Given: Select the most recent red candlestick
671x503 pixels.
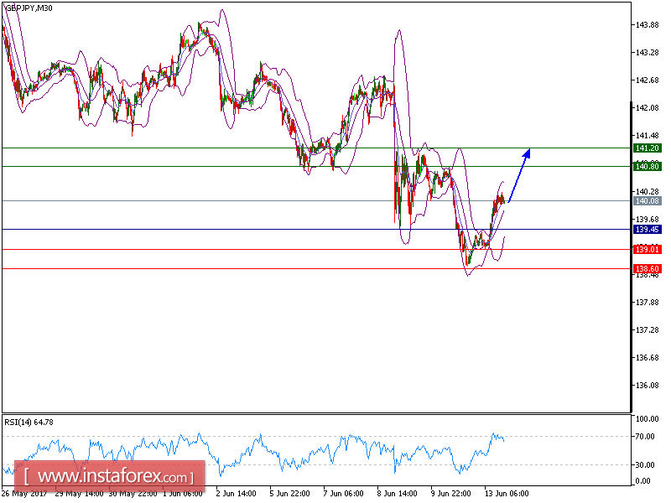Looking at the screenshot, I should (x=502, y=200).
